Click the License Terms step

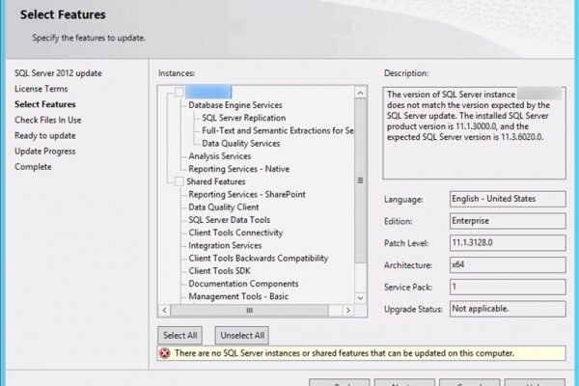pyautogui.click(x=41, y=89)
